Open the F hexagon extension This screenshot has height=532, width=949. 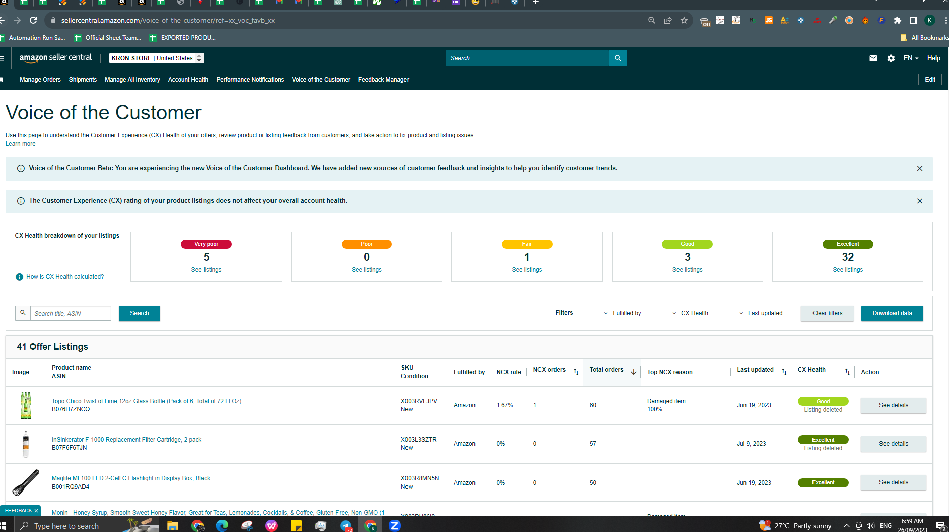882,20
